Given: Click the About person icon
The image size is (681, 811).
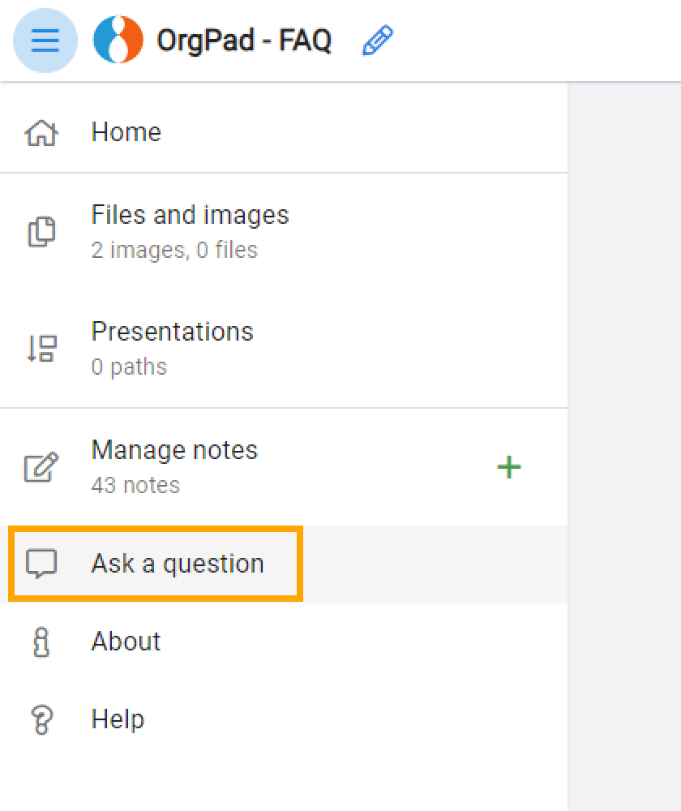Looking at the screenshot, I should tap(42, 641).
